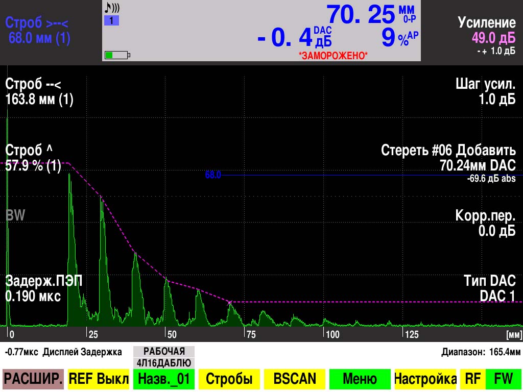
Task: Select Тип DAC parameter DAC 1
Action: pyautogui.click(x=489, y=288)
